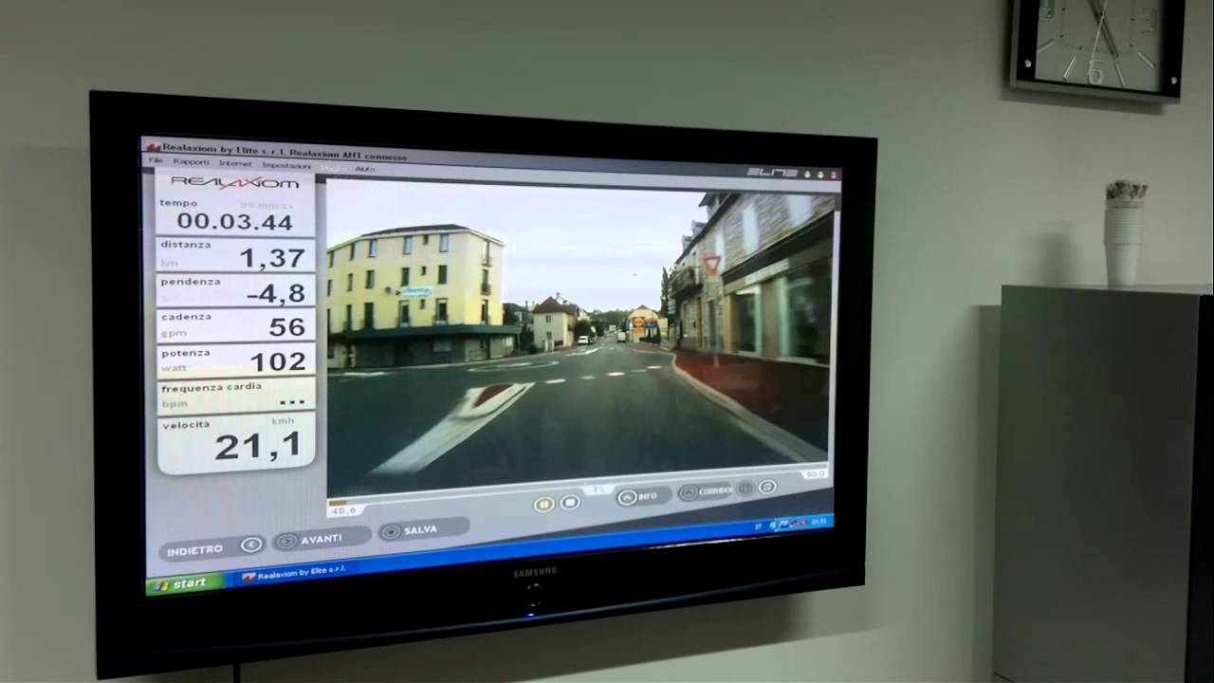Save the session with SALVA
This screenshot has height=683, width=1214.
[x=422, y=530]
